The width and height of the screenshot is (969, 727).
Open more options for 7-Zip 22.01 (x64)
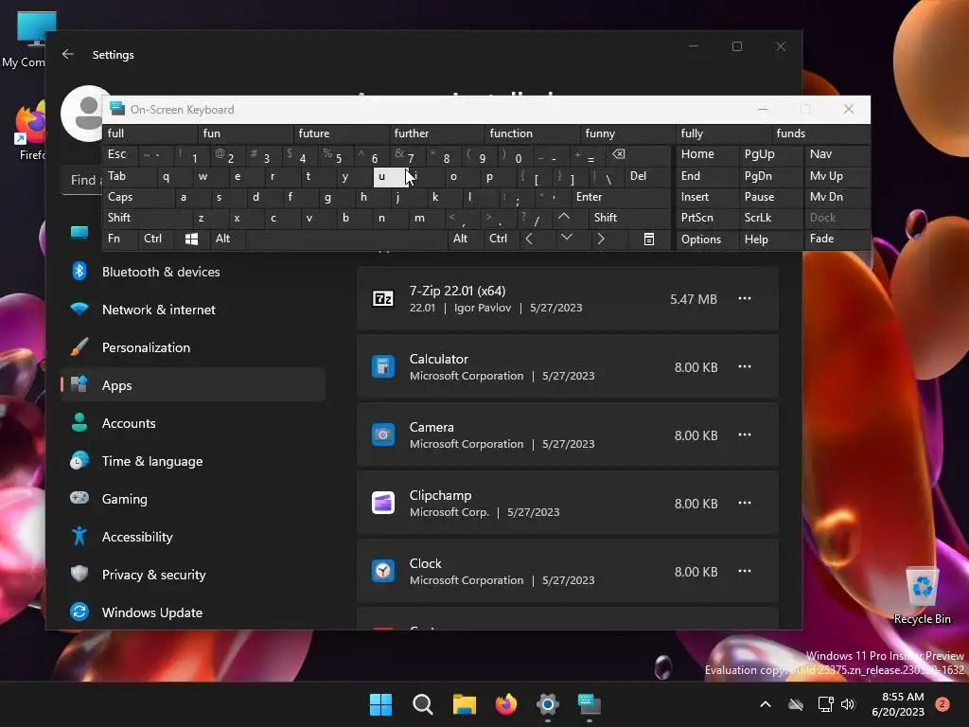tap(745, 298)
